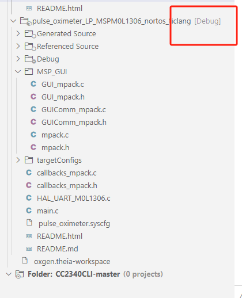Open README.md file
Viewport: 242px width, 298px height.
[x=58, y=249]
